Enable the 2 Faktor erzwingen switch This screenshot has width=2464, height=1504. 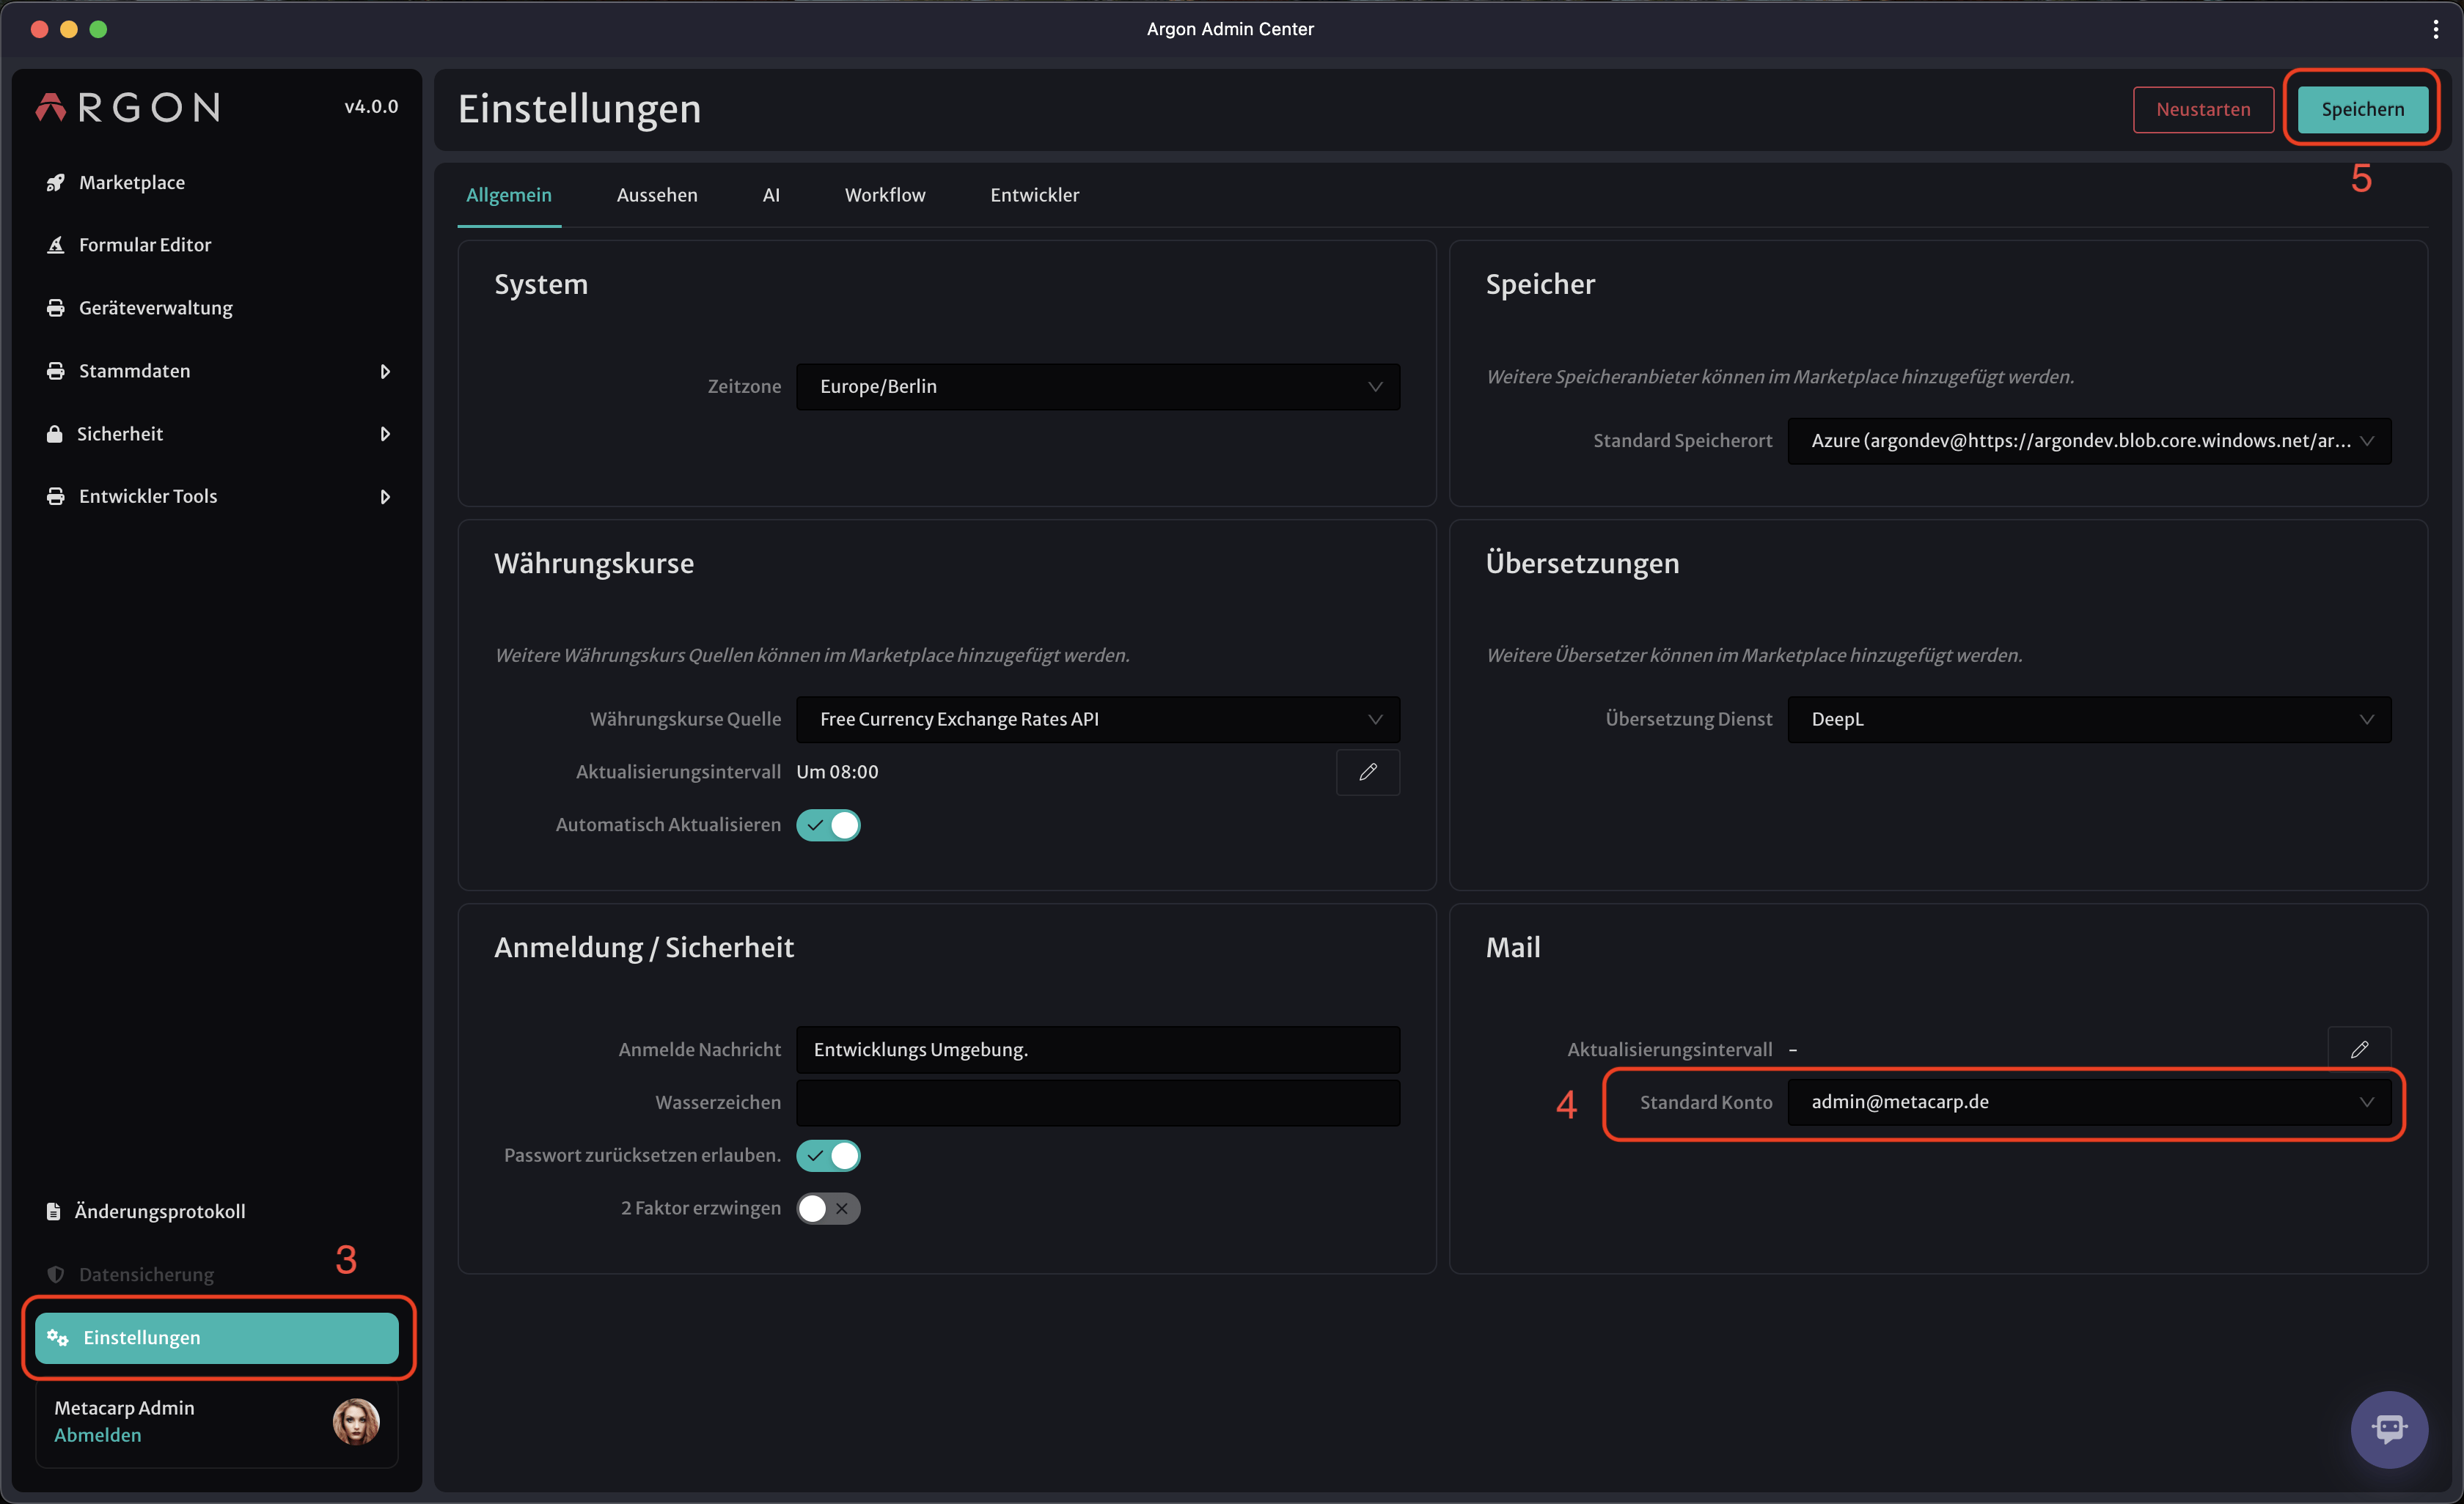pos(828,1208)
